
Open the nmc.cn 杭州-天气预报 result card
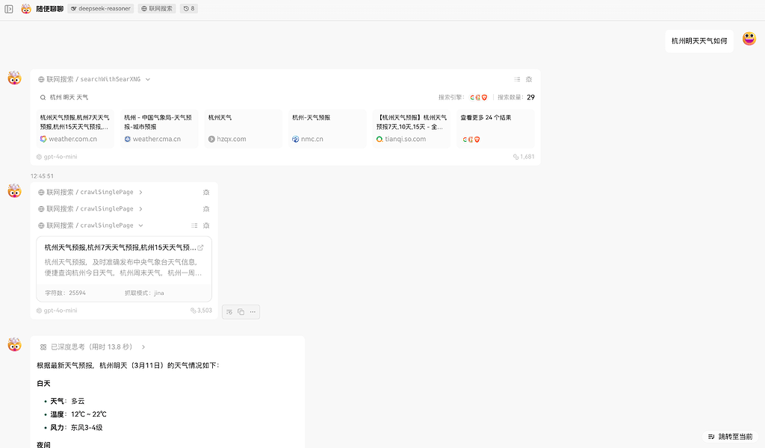pyautogui.click(x=327, y=128)
